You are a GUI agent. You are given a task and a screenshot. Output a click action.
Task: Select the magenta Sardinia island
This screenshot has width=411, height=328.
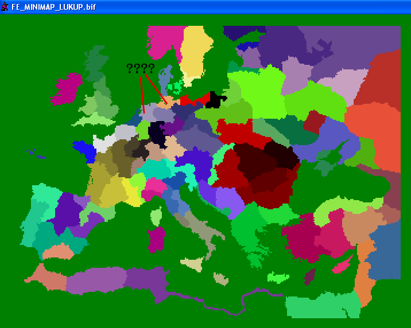click(157, 240)
